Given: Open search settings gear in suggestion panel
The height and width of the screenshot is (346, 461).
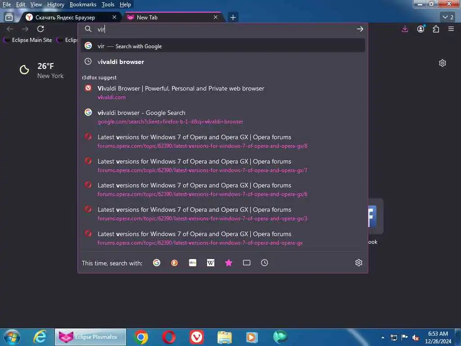Looking at the screenshot, I should coord(358,263).
